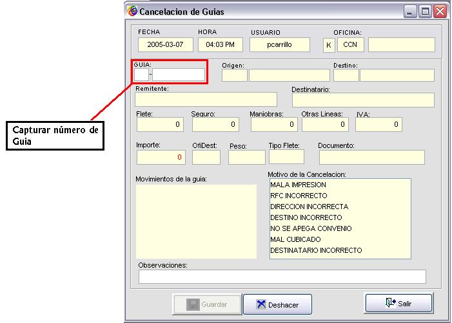
Task: Focus the Destinatario field
Action: (x=363, y=100)
